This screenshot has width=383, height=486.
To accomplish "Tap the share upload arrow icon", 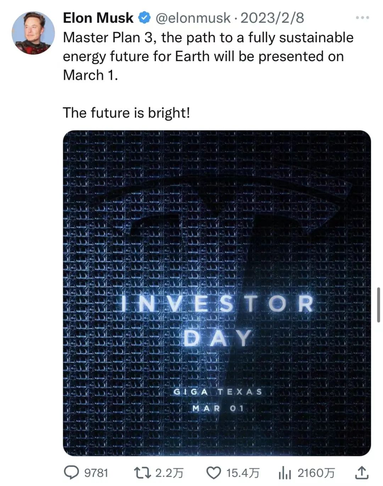I will point(361,473).
